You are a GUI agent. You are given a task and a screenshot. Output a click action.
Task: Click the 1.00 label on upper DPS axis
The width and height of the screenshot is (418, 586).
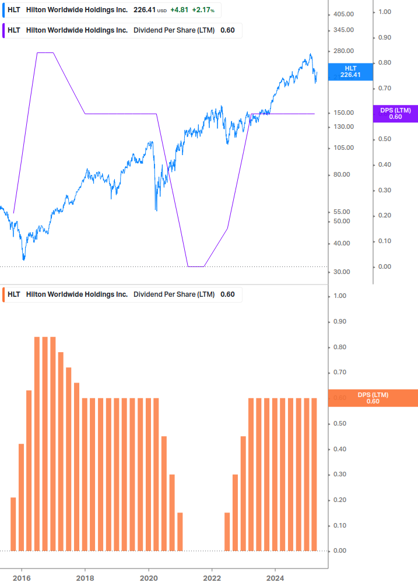(385, 12)
